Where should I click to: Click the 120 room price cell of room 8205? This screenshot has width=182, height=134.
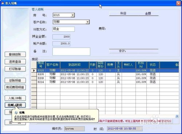coord(101,74)
